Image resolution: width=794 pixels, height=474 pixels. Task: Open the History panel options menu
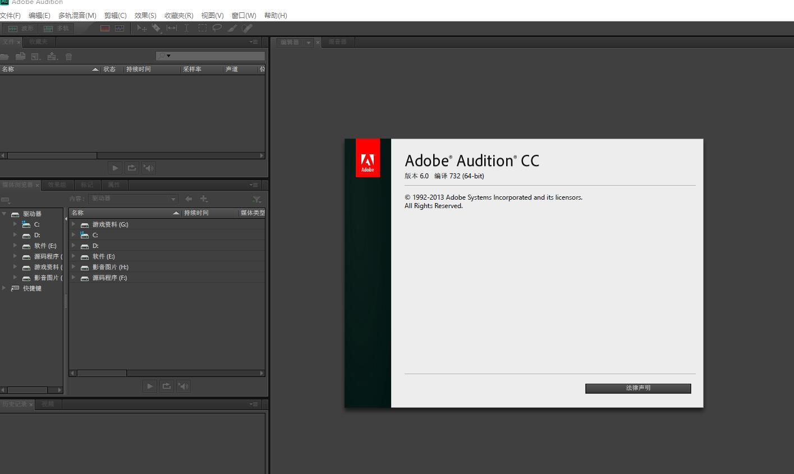(x=254, y=404)
